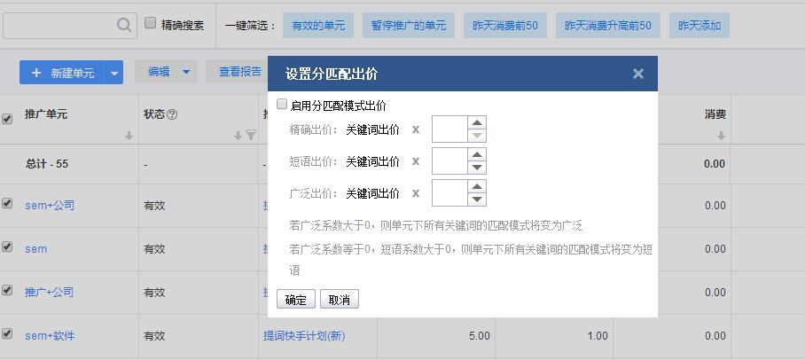Apply the 有效的单元 quick filter
Screen dimensions: 805x360
pyautogui.click(x=317, y=26)
